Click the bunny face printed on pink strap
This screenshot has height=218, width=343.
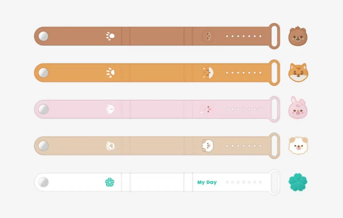(x=207, y=109)
